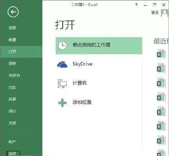
Task: Choose the 计算机 label
Action: [x=80, y=83]
